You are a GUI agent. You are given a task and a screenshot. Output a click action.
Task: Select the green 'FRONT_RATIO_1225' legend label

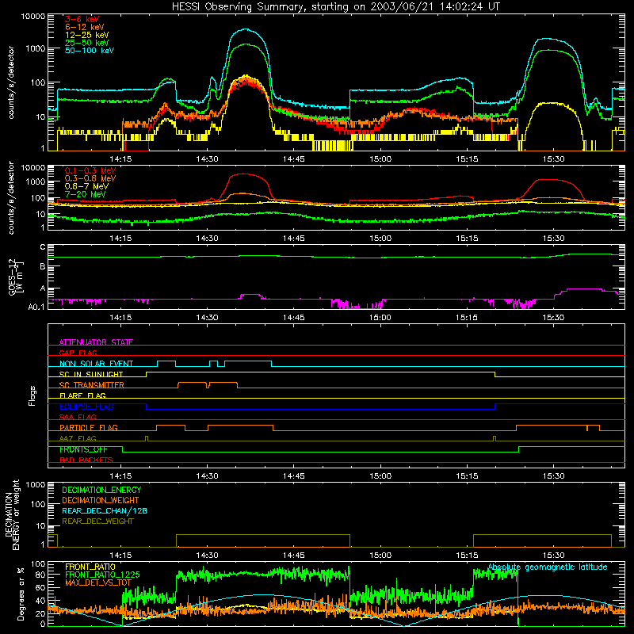pyautogui.click(x=102, y=575)
